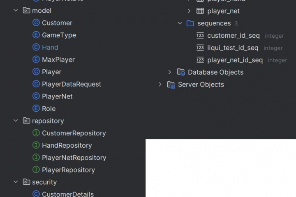Click the sequences count "3"
296x197 pixels.
236,23
